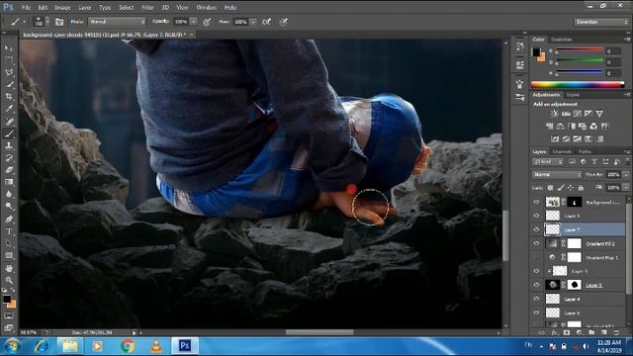Open the Windows Start menu

tap(12, 346)
